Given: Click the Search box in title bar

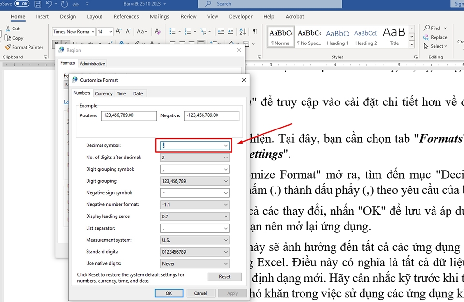Looking at the screenshot, I should pos(270,4).
